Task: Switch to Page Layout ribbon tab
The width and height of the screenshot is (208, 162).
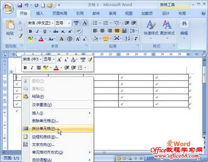Action: pos(60,13)
